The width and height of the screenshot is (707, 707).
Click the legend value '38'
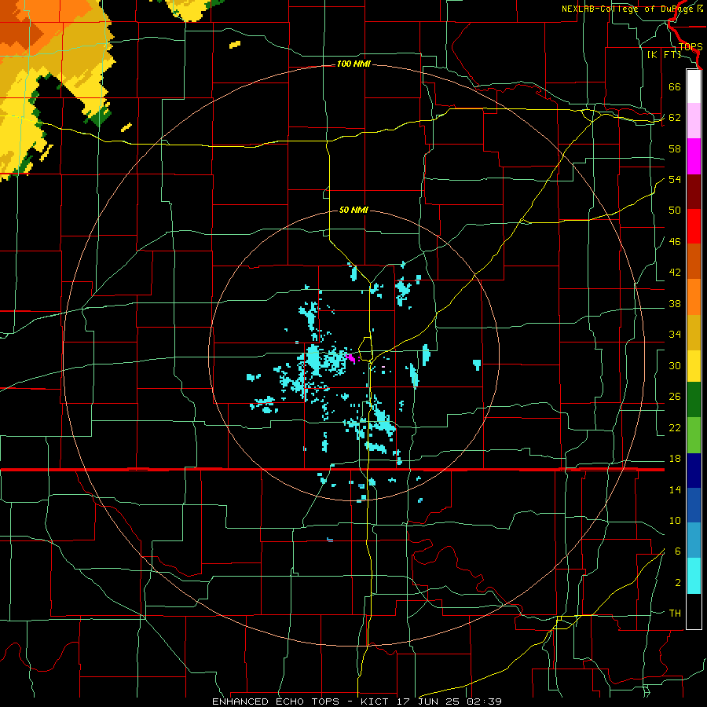675,303
